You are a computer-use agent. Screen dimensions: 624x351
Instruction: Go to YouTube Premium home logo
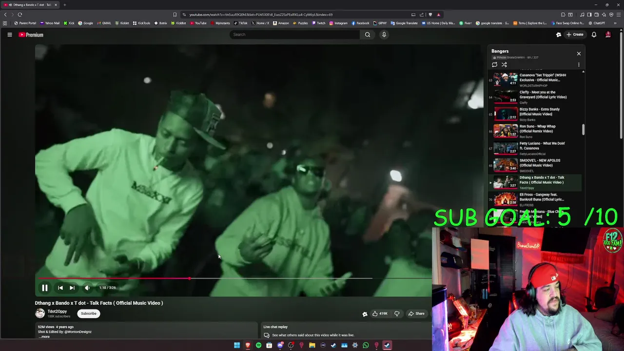click(31, 35)
